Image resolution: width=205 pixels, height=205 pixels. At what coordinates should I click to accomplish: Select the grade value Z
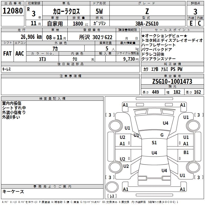pos(147,11)
